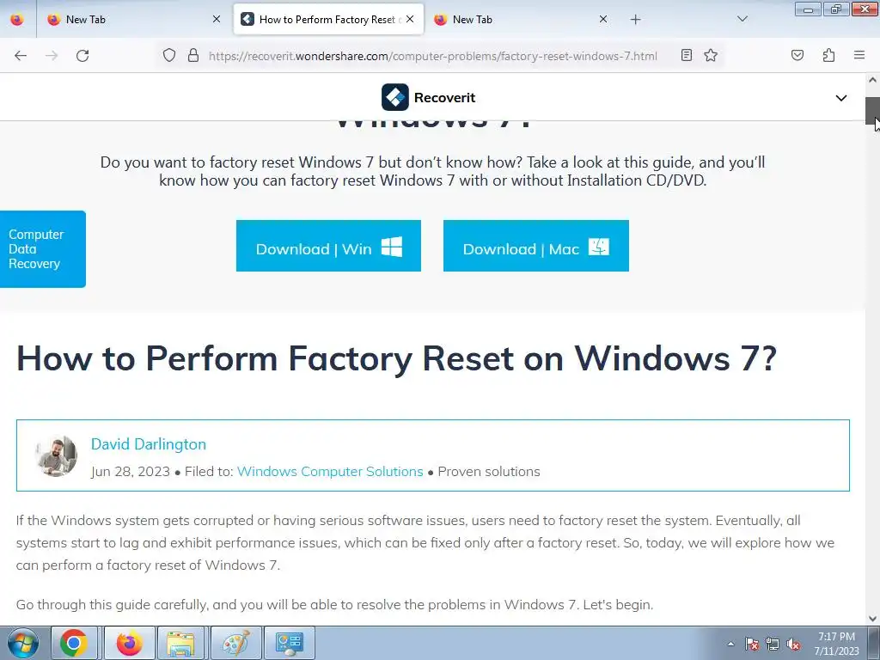Open Paint from the taskbar
Viewport: 880px width, 660px height.
coord(236,643)
